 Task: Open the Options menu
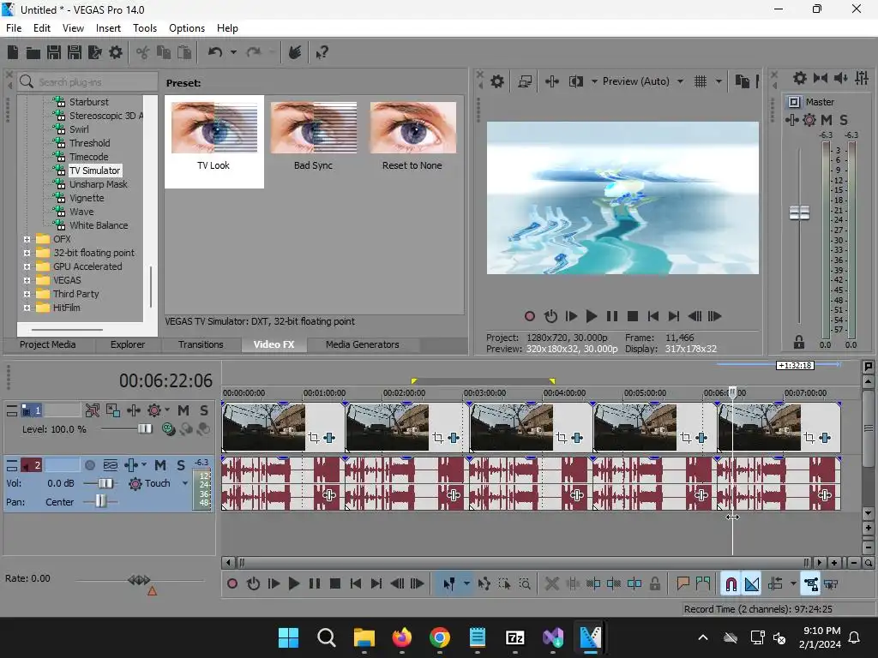[x=186, y=28]
